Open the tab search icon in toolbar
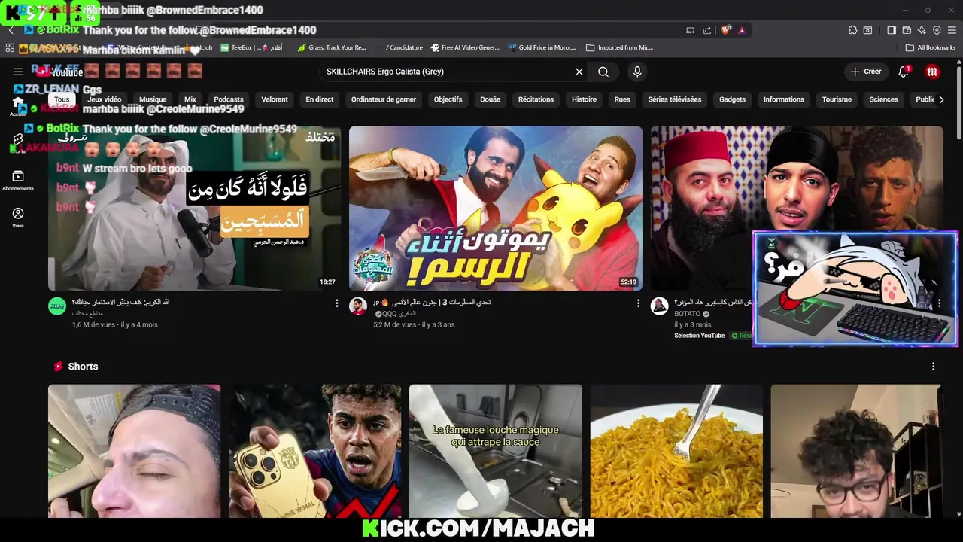 point(867,30)
